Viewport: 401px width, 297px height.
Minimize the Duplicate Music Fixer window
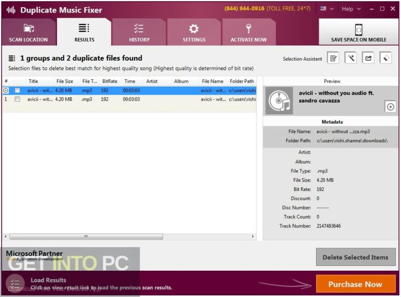[371, 9]
